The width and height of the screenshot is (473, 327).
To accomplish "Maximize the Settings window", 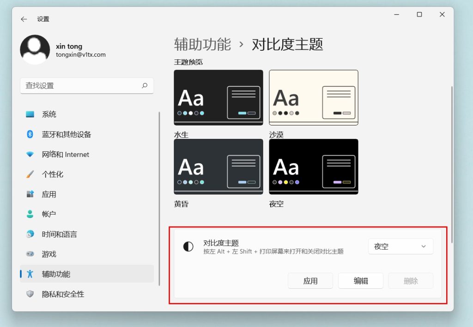I will [419, 14].
